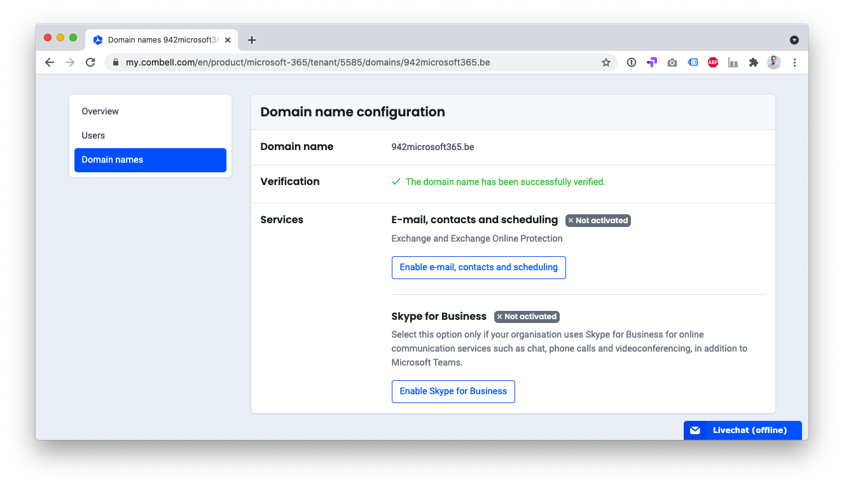Image resolution: width=844 pixels, height=487 pixels.
Task: Open the 1Password extension icon
Action: [632, 62]
